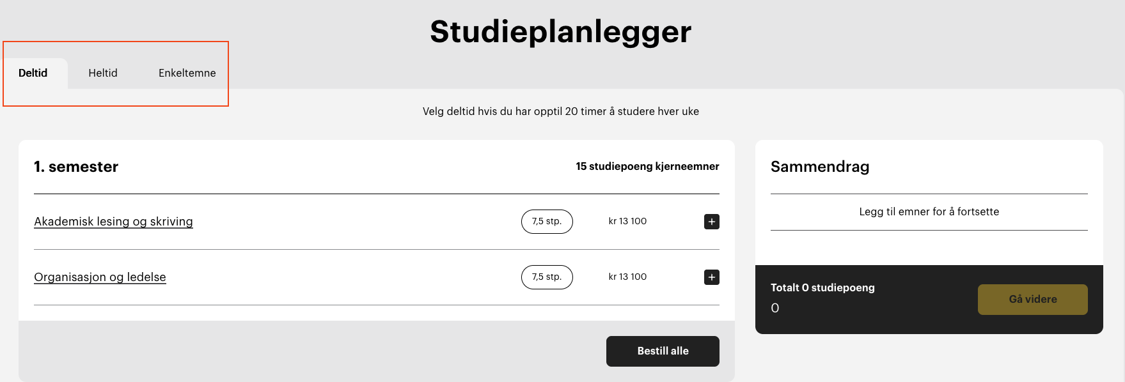This screenshot has height=382, width=1125.
Task: Add Organisasjon og ledelse with plus icon
Action: [x=711, y=277]
